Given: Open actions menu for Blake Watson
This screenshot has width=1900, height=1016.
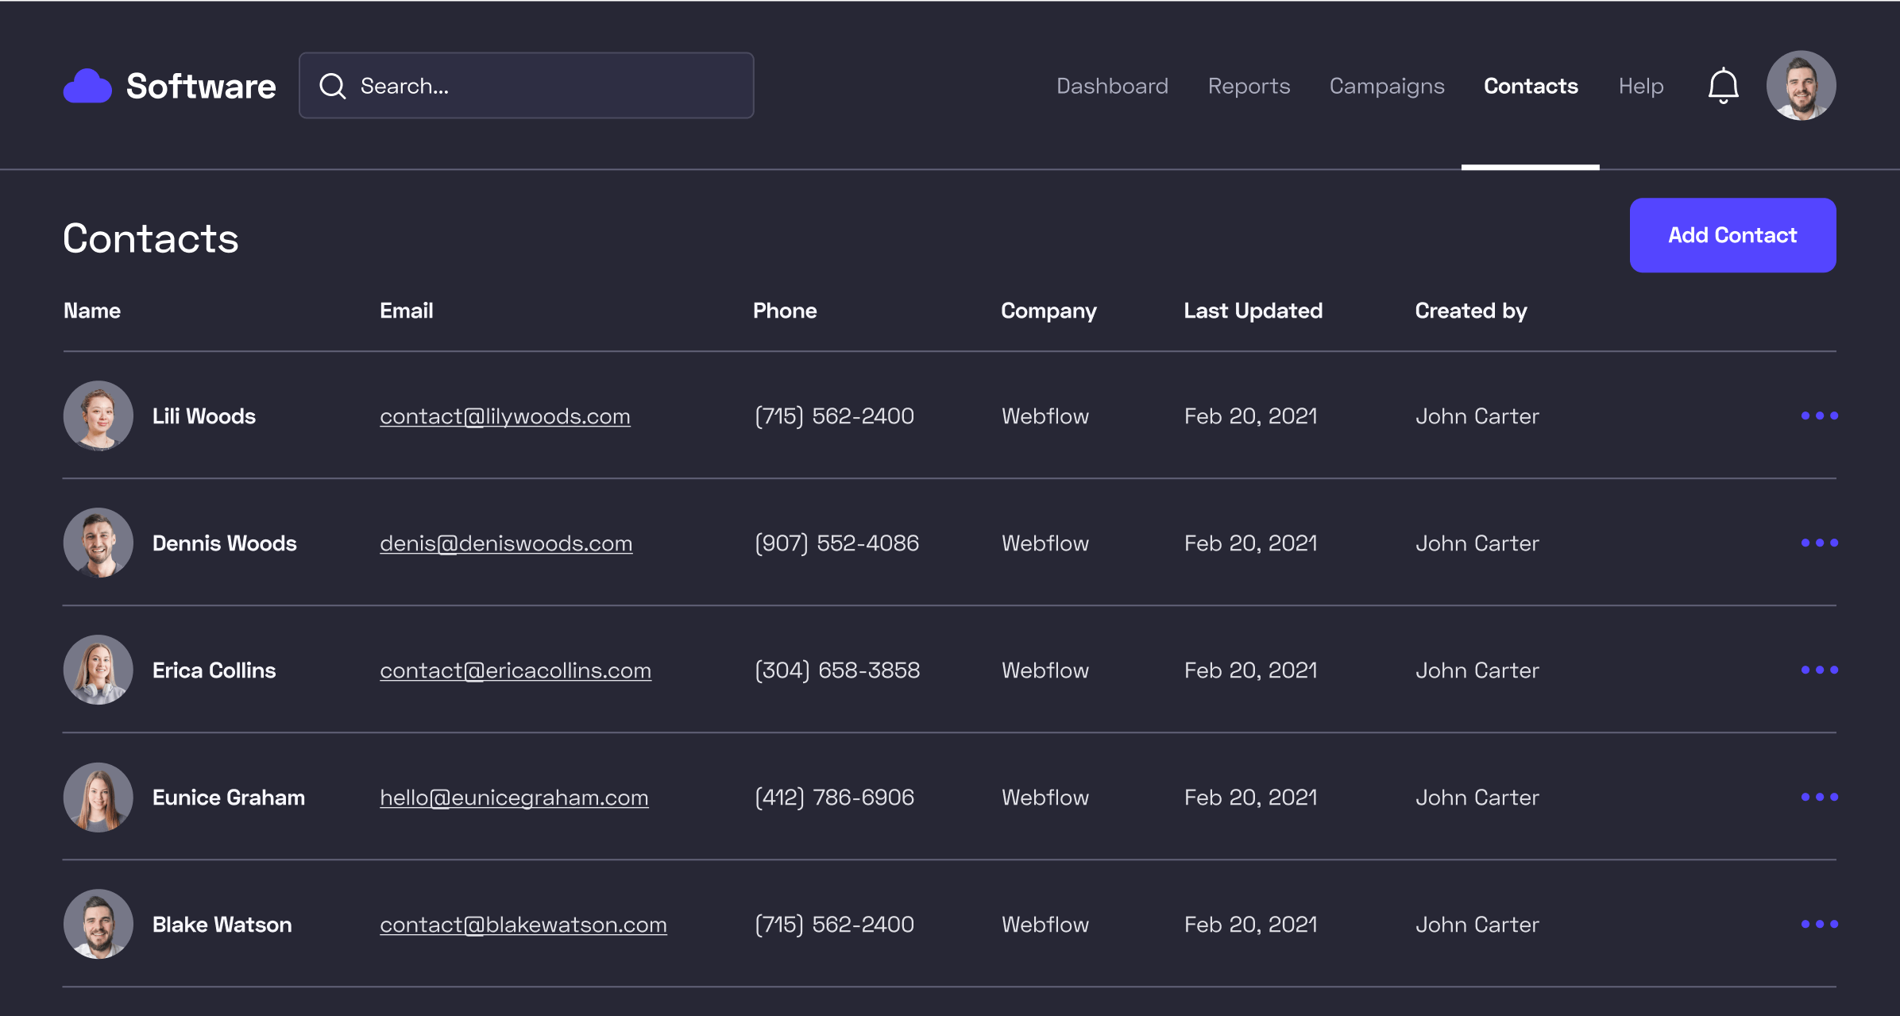Looking at the screenshot, I should 1819,924.
